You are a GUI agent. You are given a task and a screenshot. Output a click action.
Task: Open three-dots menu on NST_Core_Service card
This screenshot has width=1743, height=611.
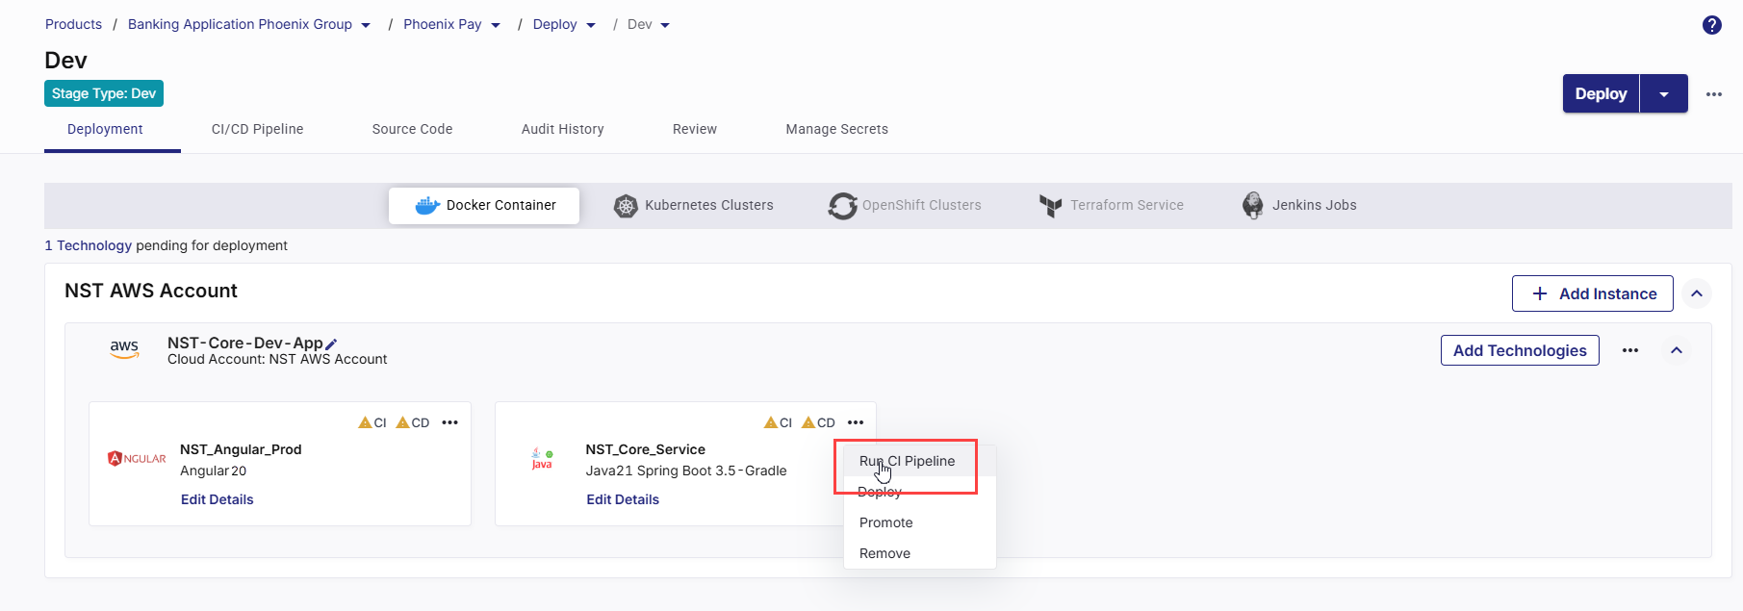pos(856,422)
